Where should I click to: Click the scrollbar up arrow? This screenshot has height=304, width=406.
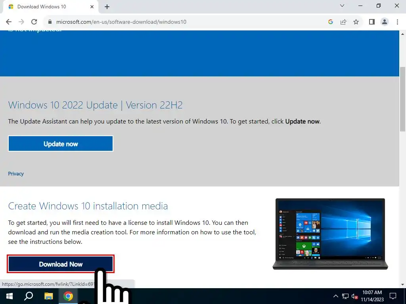(402, 34)
